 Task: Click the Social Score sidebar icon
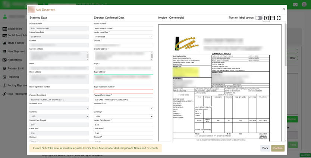[5, 29]
